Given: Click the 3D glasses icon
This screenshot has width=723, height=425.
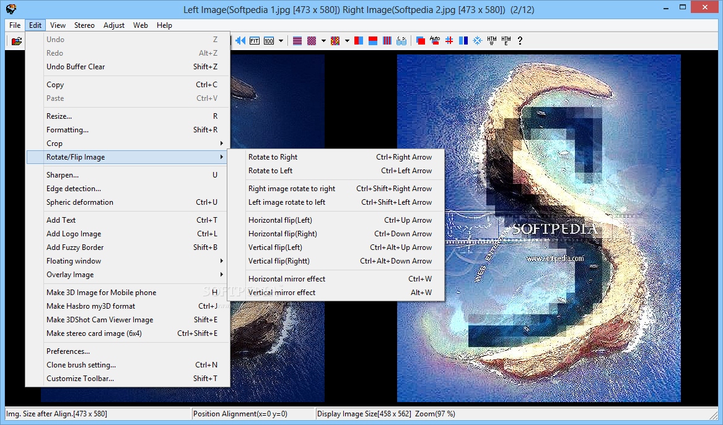Looking at the screenshot, I should (x=401, y=40).
